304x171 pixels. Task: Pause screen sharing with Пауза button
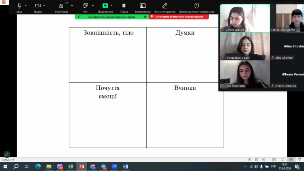point(124,6)
